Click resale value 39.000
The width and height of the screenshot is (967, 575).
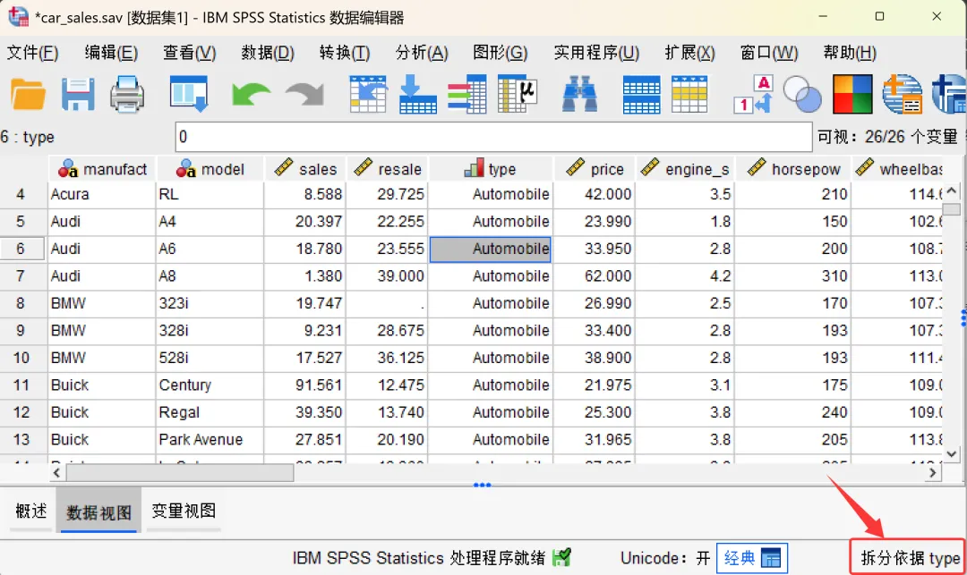tap(388, 275)
